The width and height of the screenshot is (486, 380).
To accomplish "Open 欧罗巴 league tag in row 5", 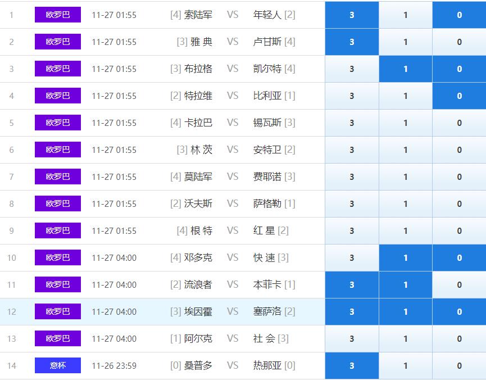I will pyautogui.click(x=58, y=123).
